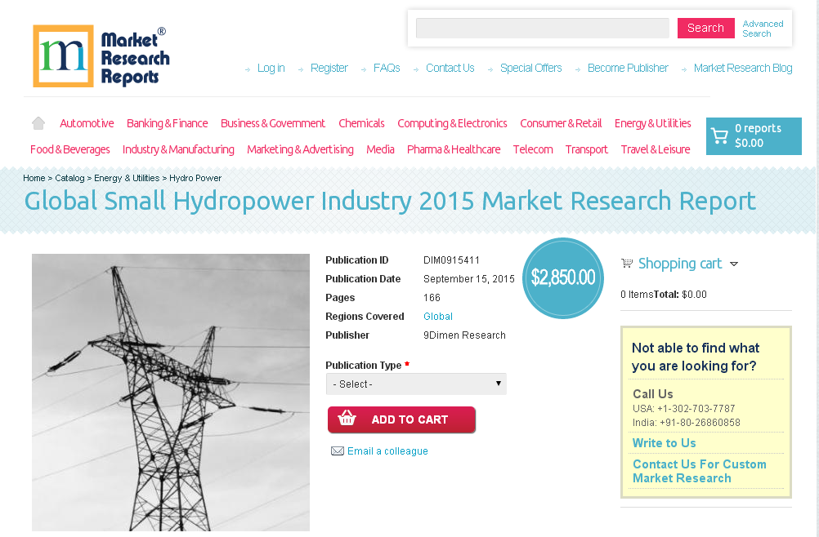
Task: Click the Market Research Reports logo
Action: pos(101,55)
